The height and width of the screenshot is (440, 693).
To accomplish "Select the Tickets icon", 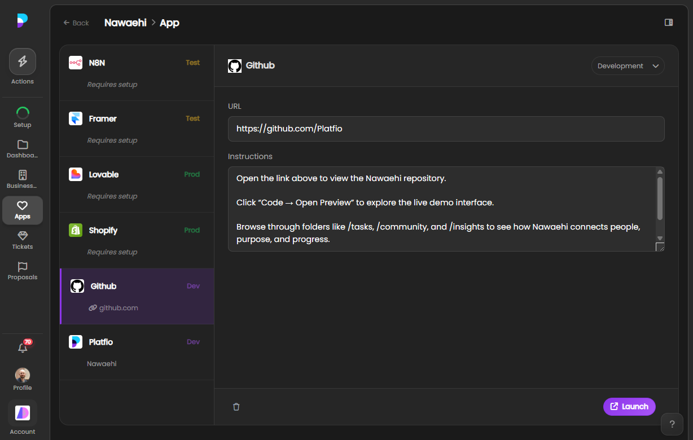I will pos(22,237).
